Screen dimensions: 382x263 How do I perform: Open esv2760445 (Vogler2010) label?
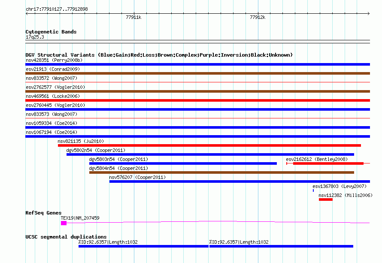pyautogui.click(x=55, y=105)
